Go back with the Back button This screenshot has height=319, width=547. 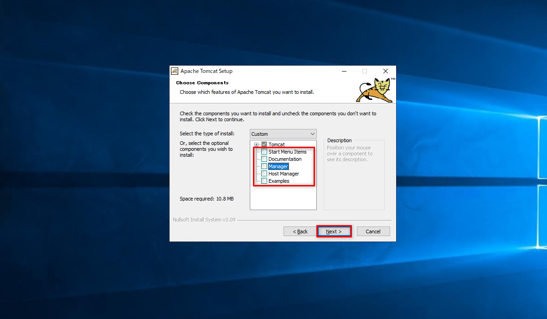(300, 232)
